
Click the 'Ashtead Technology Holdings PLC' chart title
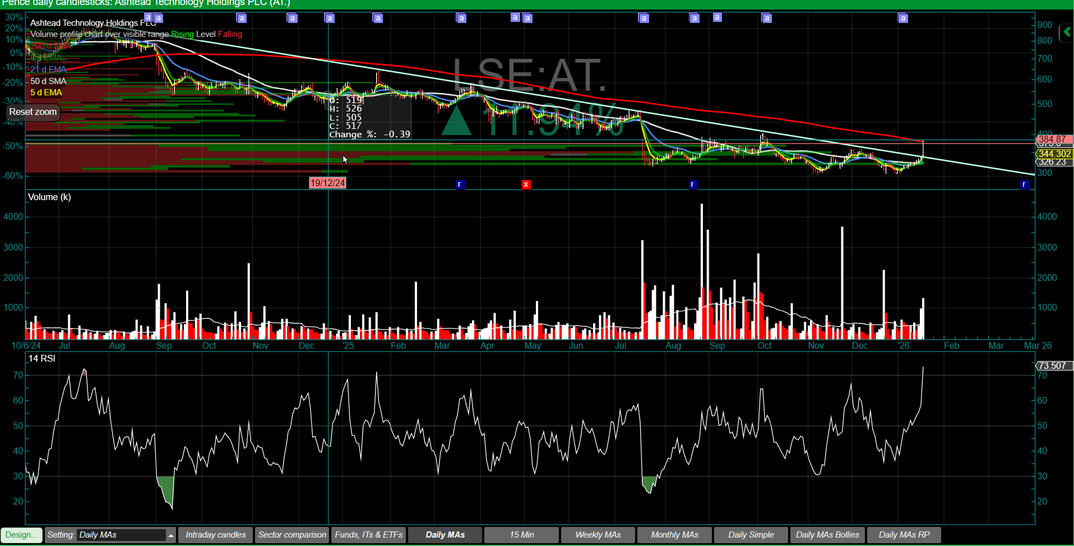click(93, 23)
